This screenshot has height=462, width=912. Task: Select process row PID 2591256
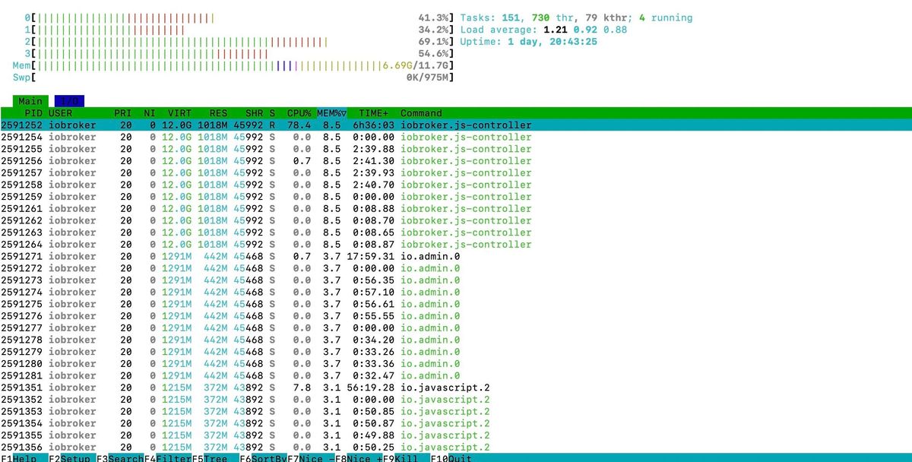(x=456, y=161)
